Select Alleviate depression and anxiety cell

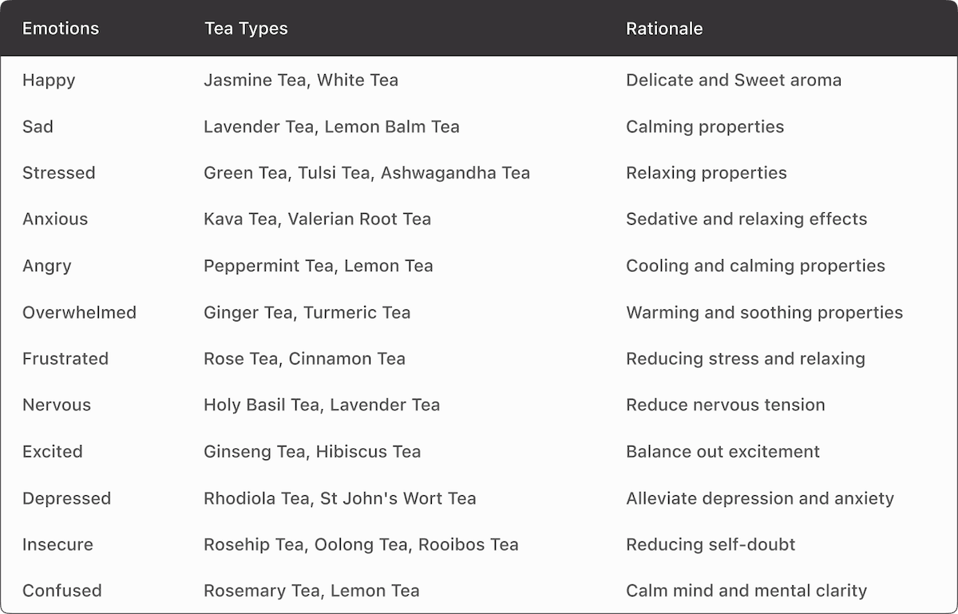(x=760, y=498)
